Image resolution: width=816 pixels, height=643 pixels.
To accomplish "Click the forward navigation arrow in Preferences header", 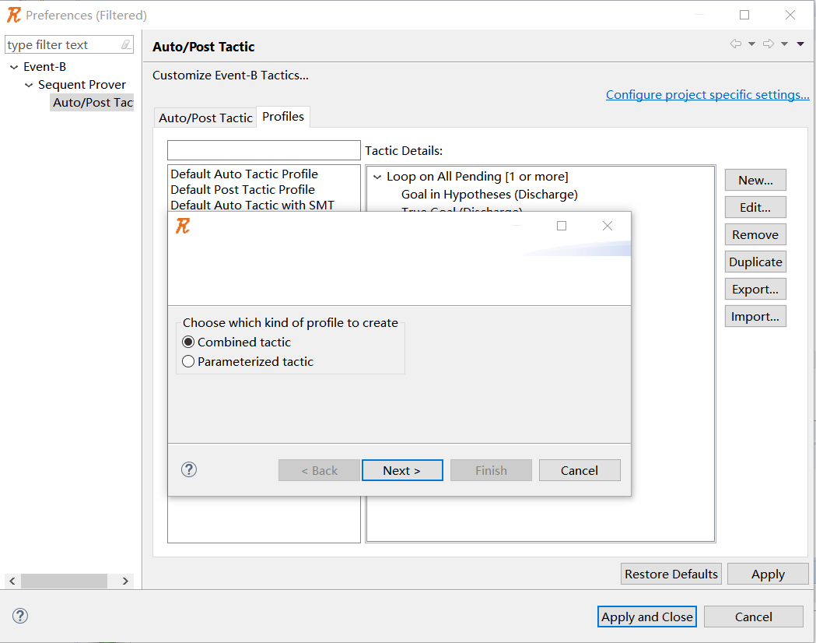I will pos(769,44).
